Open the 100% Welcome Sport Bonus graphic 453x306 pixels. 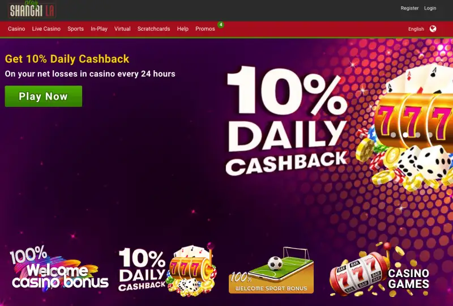(x=271, y=270)
